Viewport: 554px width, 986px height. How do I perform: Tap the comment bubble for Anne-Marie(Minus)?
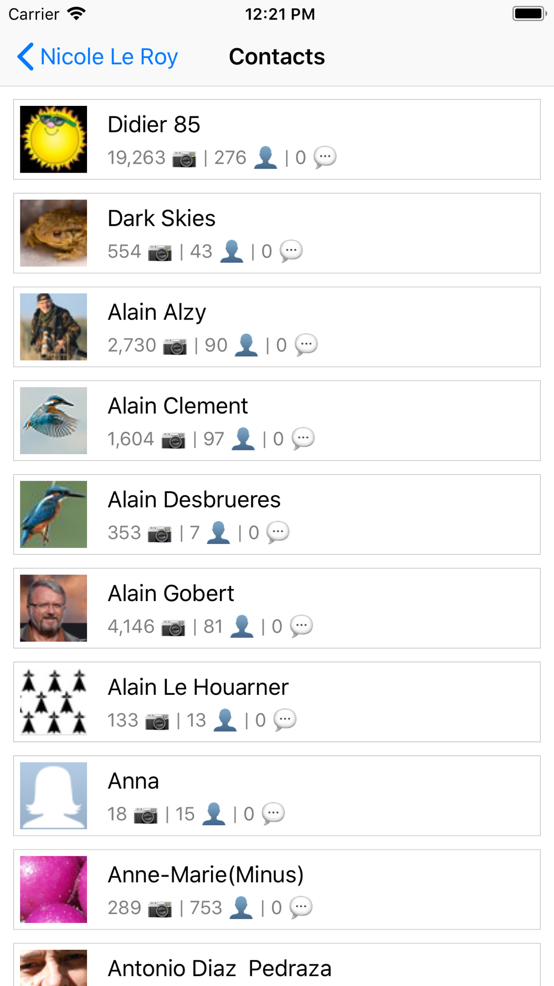click(301, 908)
